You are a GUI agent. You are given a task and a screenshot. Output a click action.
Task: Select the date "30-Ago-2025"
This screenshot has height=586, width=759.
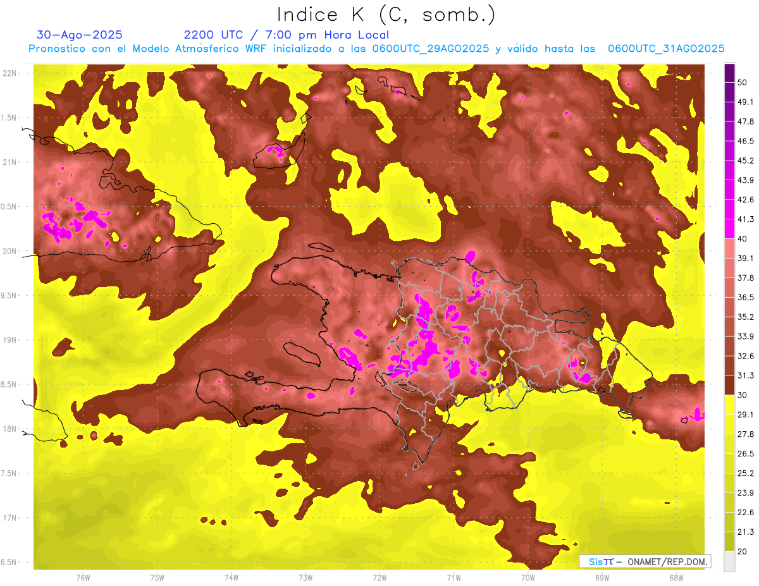pos(79,35)
